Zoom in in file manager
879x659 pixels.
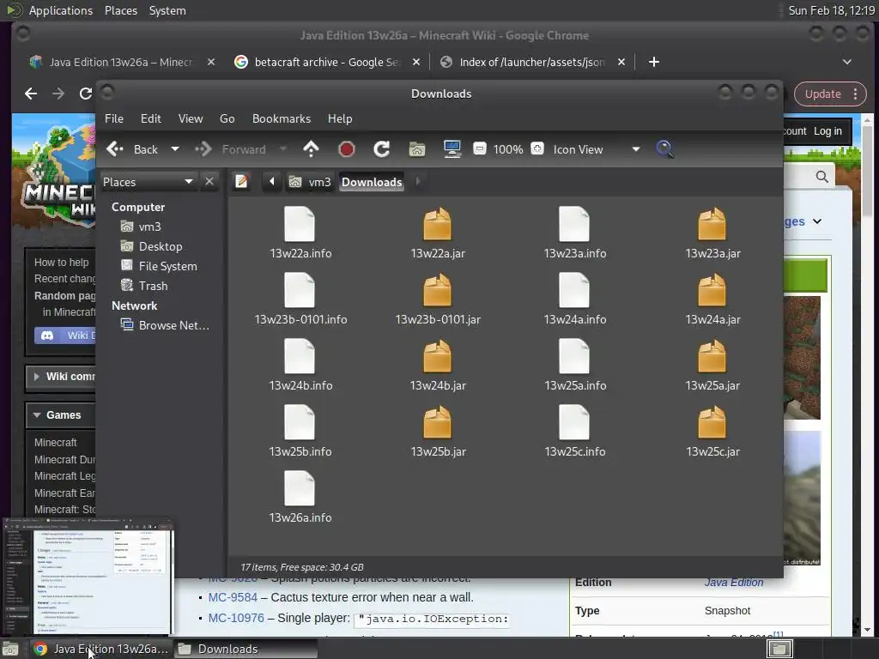pos(537,148)
